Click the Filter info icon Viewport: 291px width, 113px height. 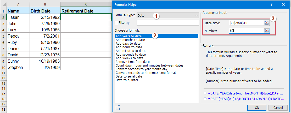pos(128,23)
